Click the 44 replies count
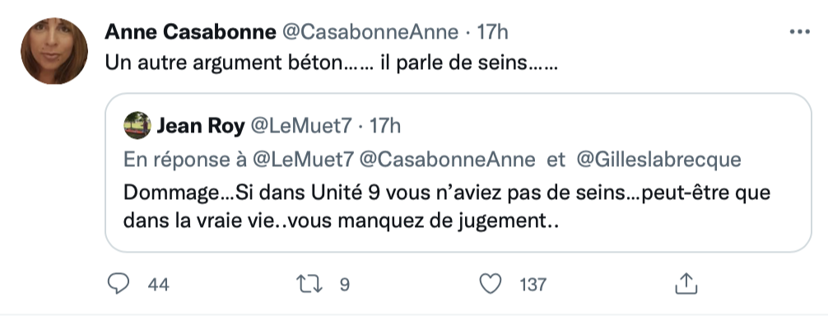 coord(158,285)
